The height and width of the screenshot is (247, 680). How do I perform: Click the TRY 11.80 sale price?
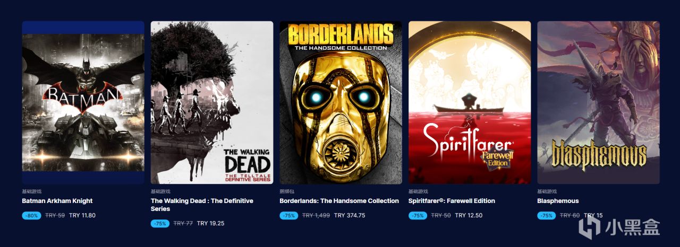(82, 216)
